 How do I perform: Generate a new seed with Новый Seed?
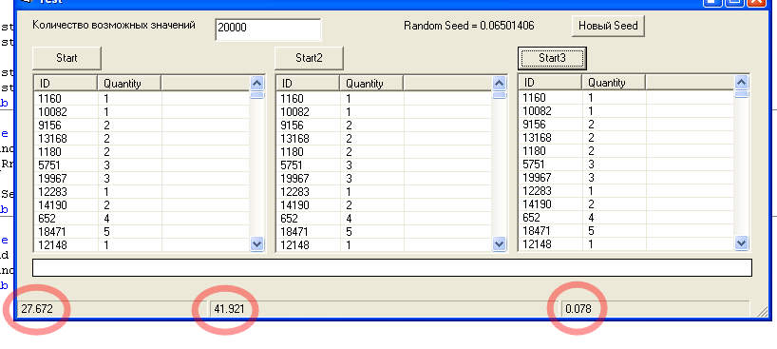[608, 26]
